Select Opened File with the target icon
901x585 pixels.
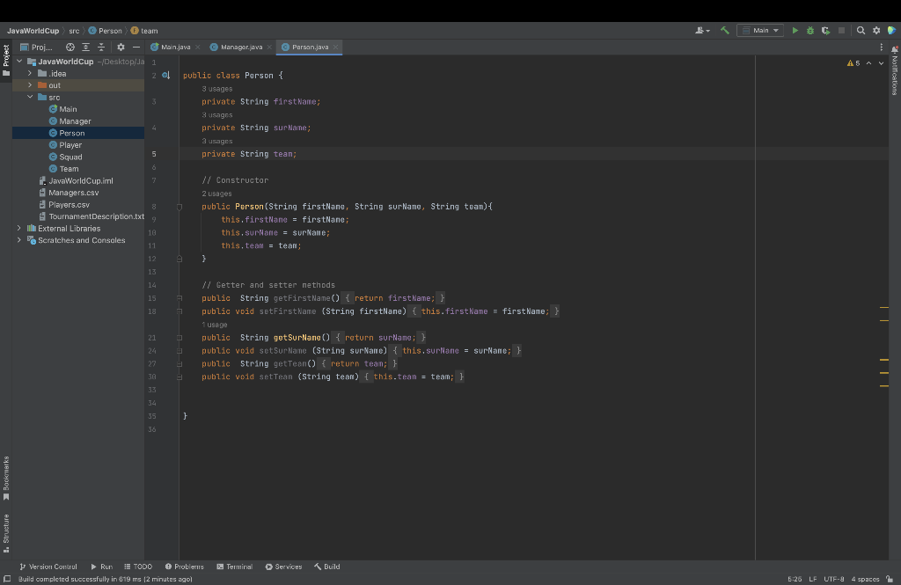tap(70, 47)
